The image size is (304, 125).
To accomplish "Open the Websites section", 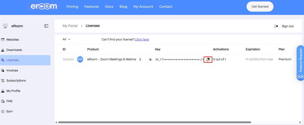I will 12,39.
